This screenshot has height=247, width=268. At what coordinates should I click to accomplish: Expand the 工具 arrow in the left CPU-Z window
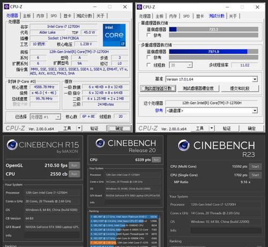click(79, 128)
